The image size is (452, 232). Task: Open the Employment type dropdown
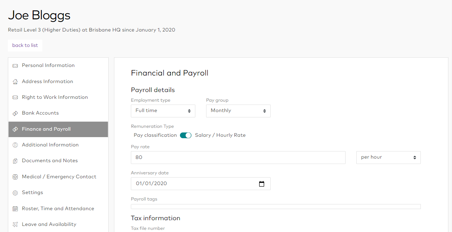[163, 111]
